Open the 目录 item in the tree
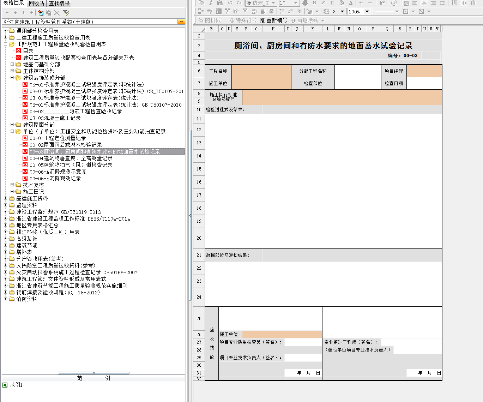The height and width of the screenshot is (402, 483). coord(28,51)
